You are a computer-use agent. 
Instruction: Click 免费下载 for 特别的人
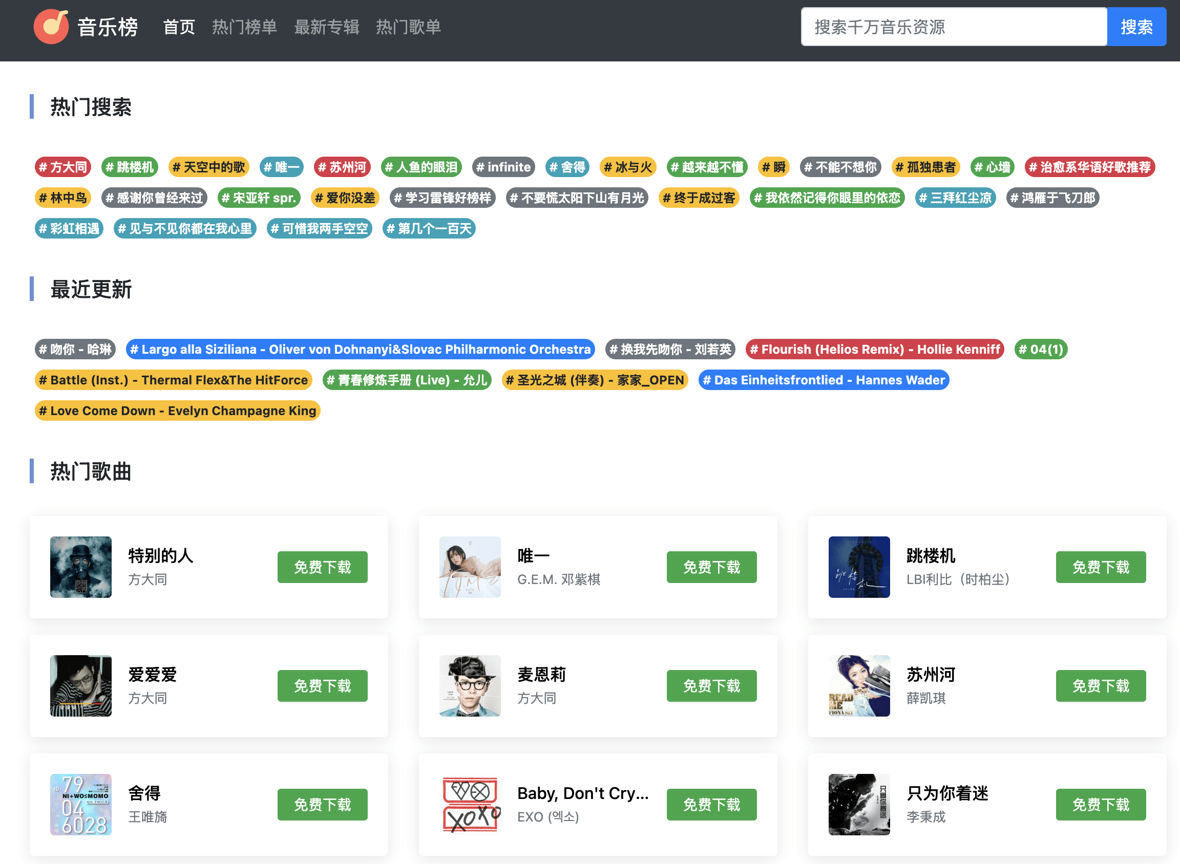pos(322,567)
